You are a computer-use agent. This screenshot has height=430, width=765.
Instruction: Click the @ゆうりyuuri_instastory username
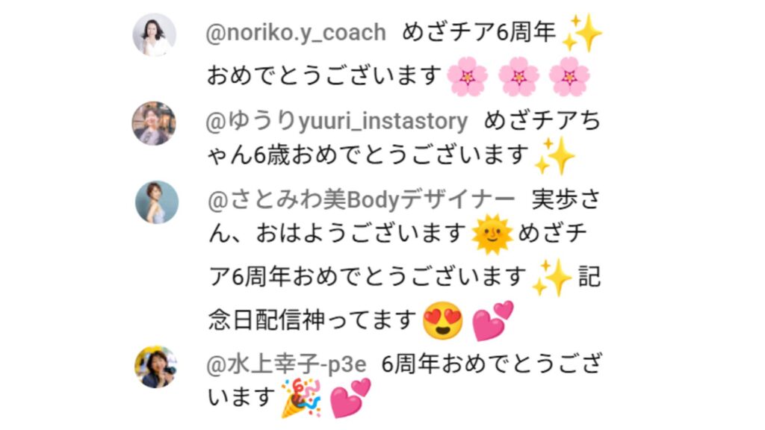pos(337,121)
